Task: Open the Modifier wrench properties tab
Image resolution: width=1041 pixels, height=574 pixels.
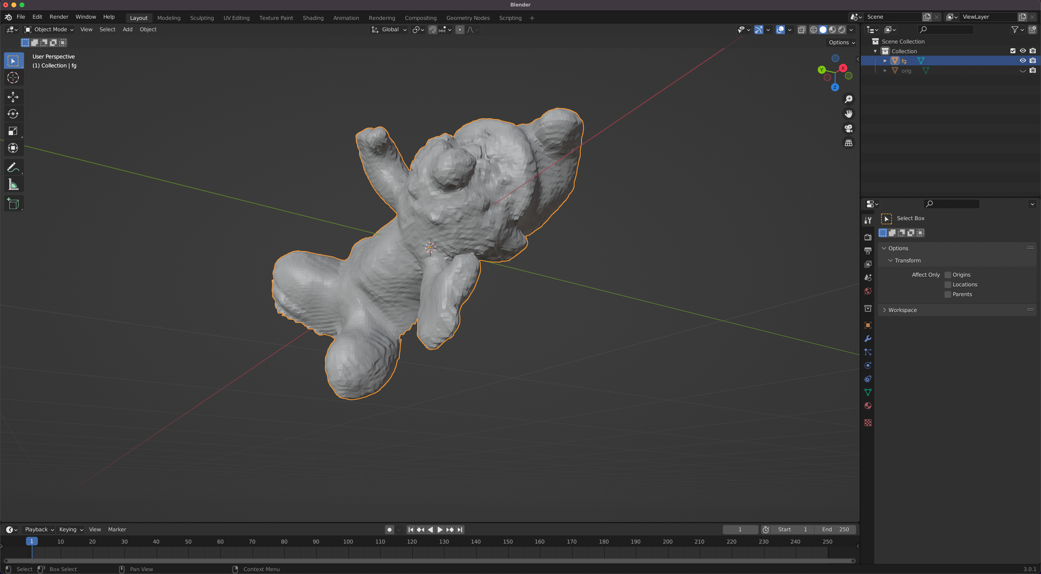Action: coord(868,339)
